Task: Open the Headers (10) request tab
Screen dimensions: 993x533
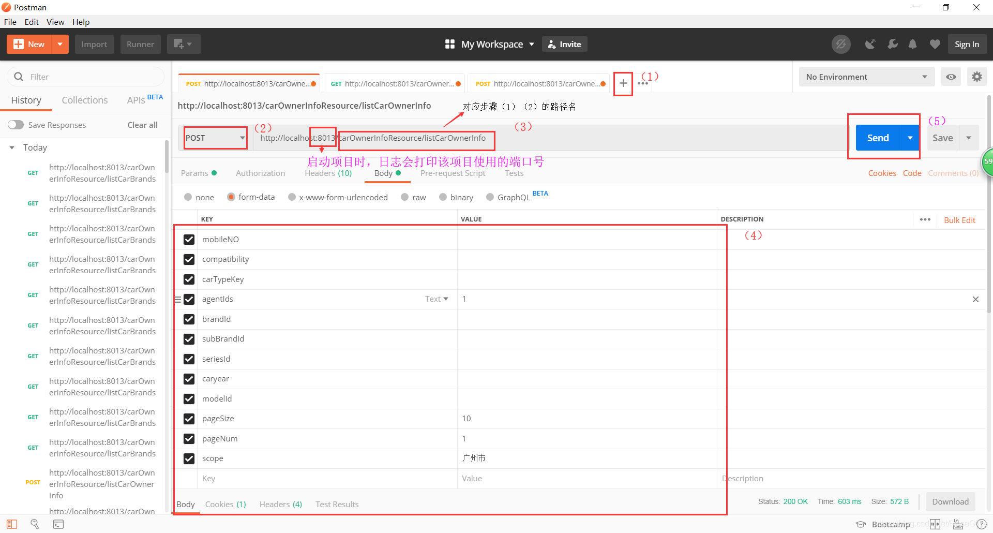Action: 328,173
